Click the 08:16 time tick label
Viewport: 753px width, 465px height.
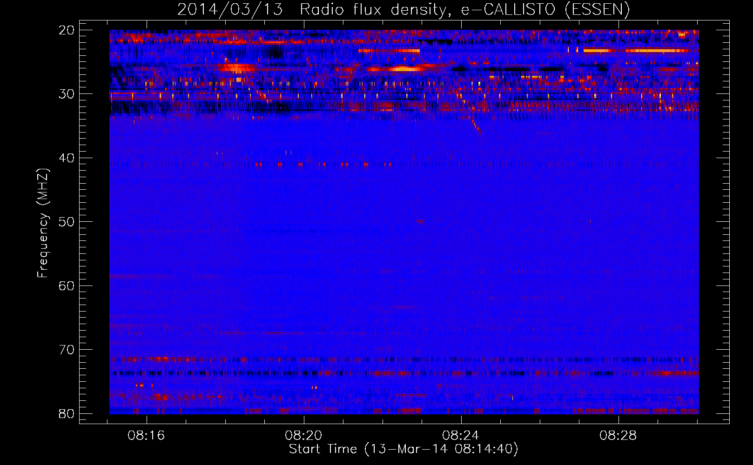[147, 436]
